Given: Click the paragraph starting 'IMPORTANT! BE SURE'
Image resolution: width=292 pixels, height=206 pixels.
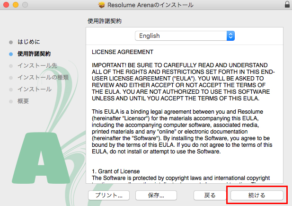Looking at the screenshot, I should [x=183, y=81].
